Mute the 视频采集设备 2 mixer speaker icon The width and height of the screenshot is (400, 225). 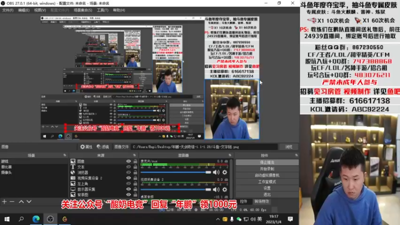coord(216,189)
